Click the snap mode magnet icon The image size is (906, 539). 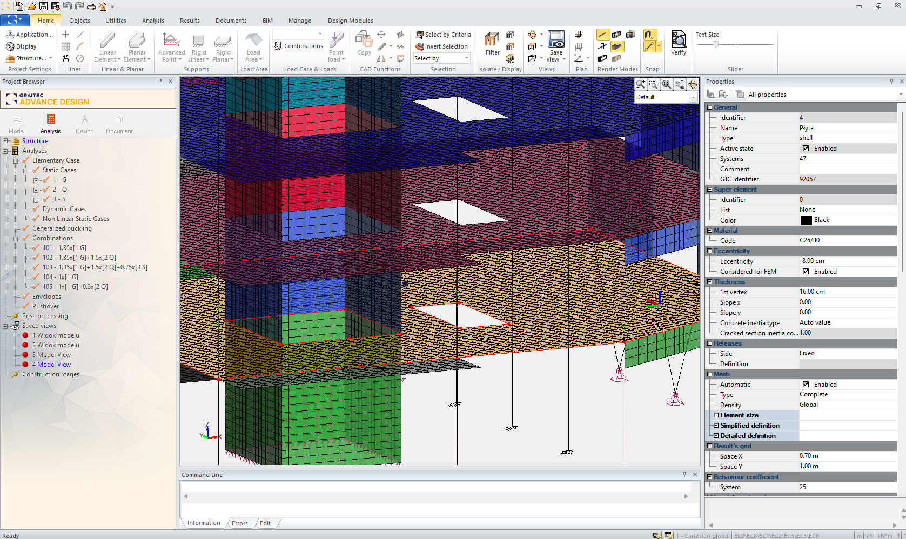click(x=650, y=35)
